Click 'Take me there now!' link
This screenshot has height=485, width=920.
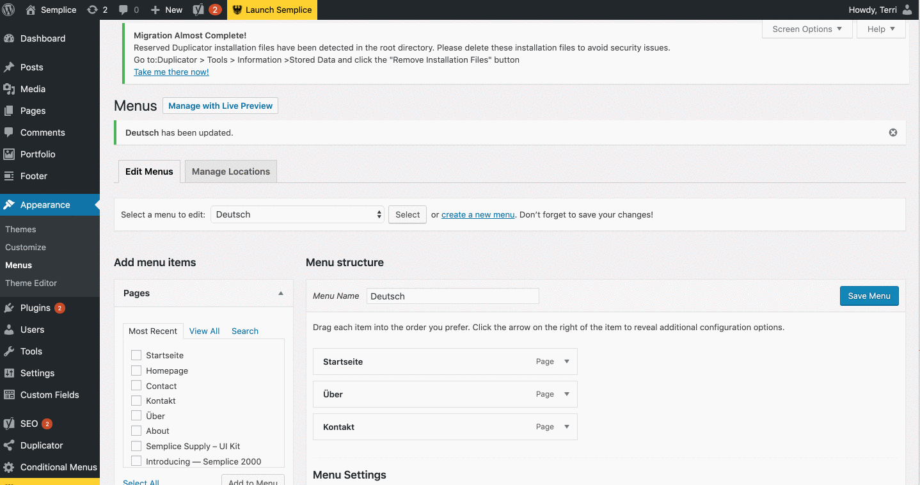[x=171, y=72]
